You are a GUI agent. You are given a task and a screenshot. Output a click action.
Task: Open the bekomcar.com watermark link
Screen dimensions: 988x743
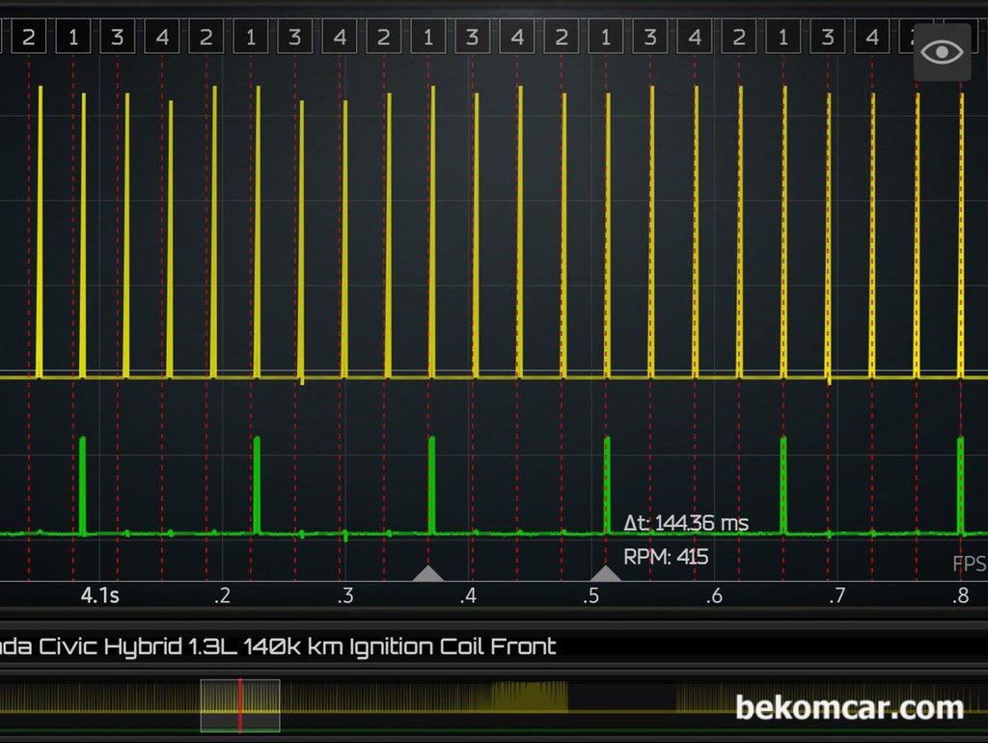[x=849, y=708]
